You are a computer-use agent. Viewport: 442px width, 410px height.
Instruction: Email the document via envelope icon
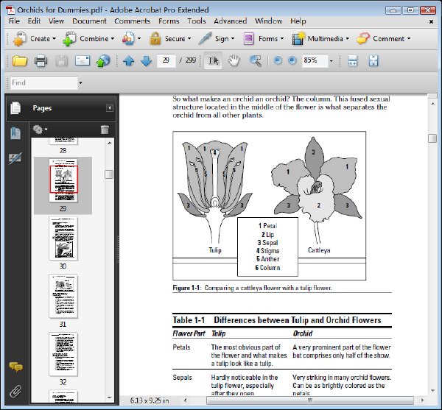(83, 61)
